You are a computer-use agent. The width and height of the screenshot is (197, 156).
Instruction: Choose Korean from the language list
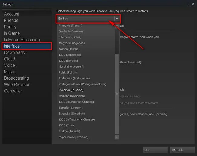click(x=86, y=61)
